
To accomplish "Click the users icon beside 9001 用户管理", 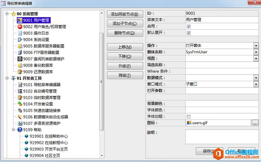I will coord(20,20).
